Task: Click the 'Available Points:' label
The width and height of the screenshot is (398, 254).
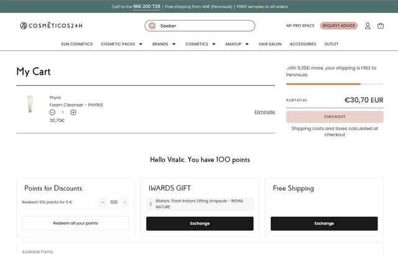Action: coord(38,252)
